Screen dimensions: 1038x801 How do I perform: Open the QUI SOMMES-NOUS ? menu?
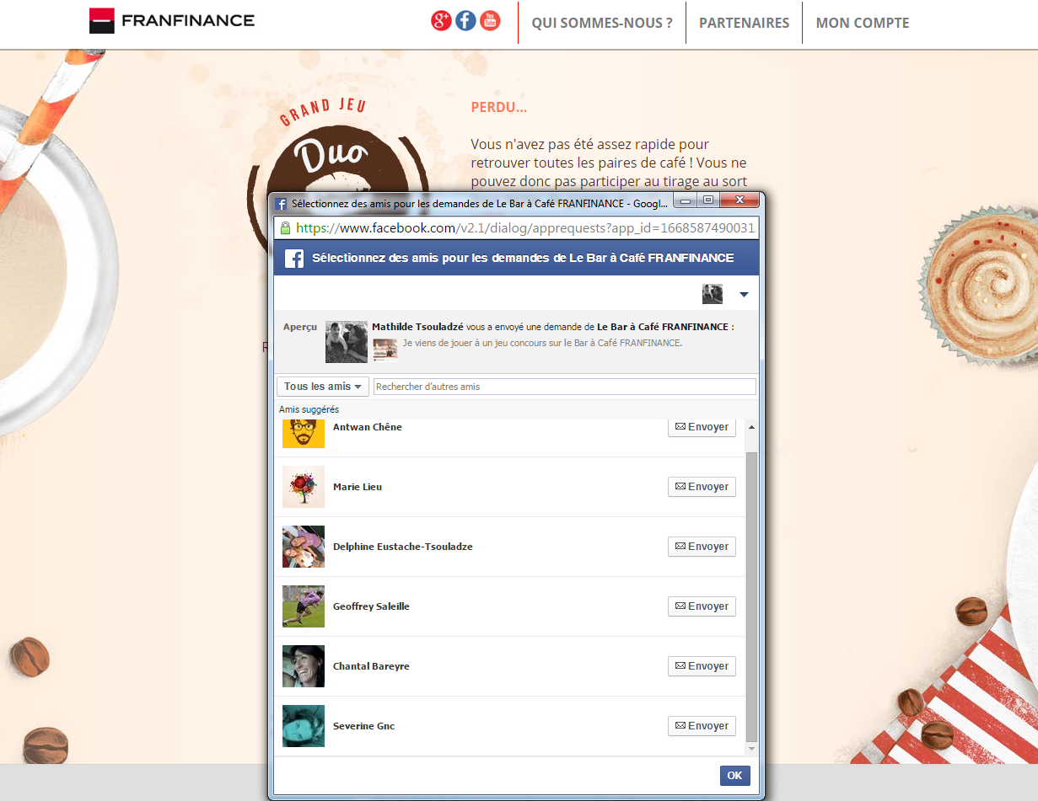(602, 23)
